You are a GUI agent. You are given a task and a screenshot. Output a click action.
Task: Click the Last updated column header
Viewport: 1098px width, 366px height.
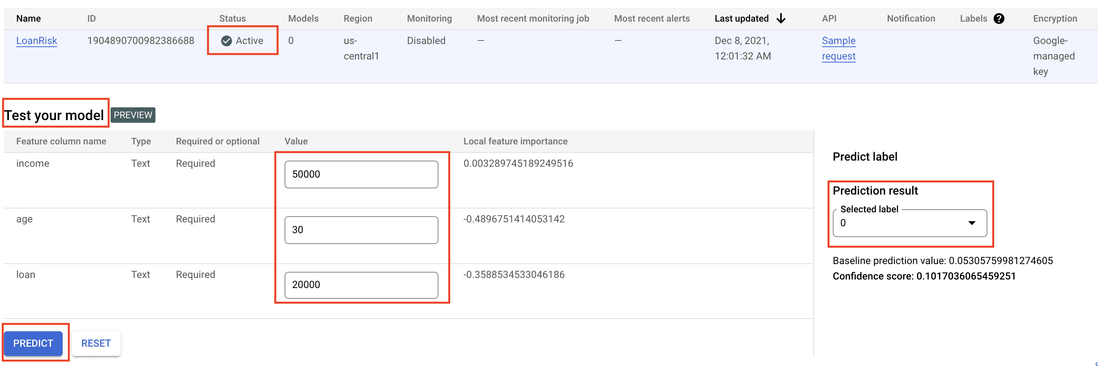tap(742, 19)
